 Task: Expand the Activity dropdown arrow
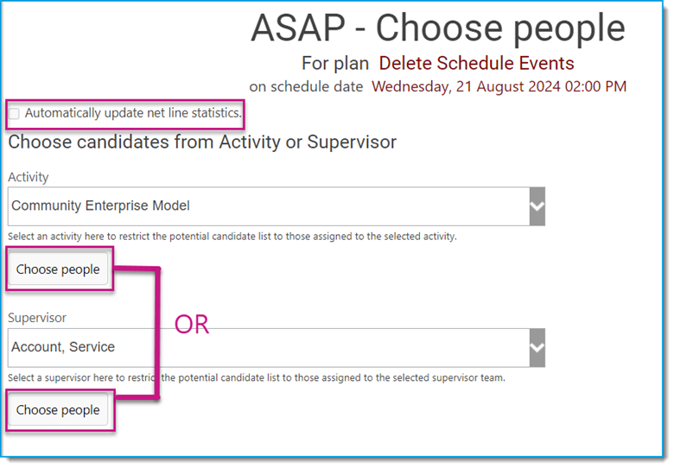[x=537, y=206]
